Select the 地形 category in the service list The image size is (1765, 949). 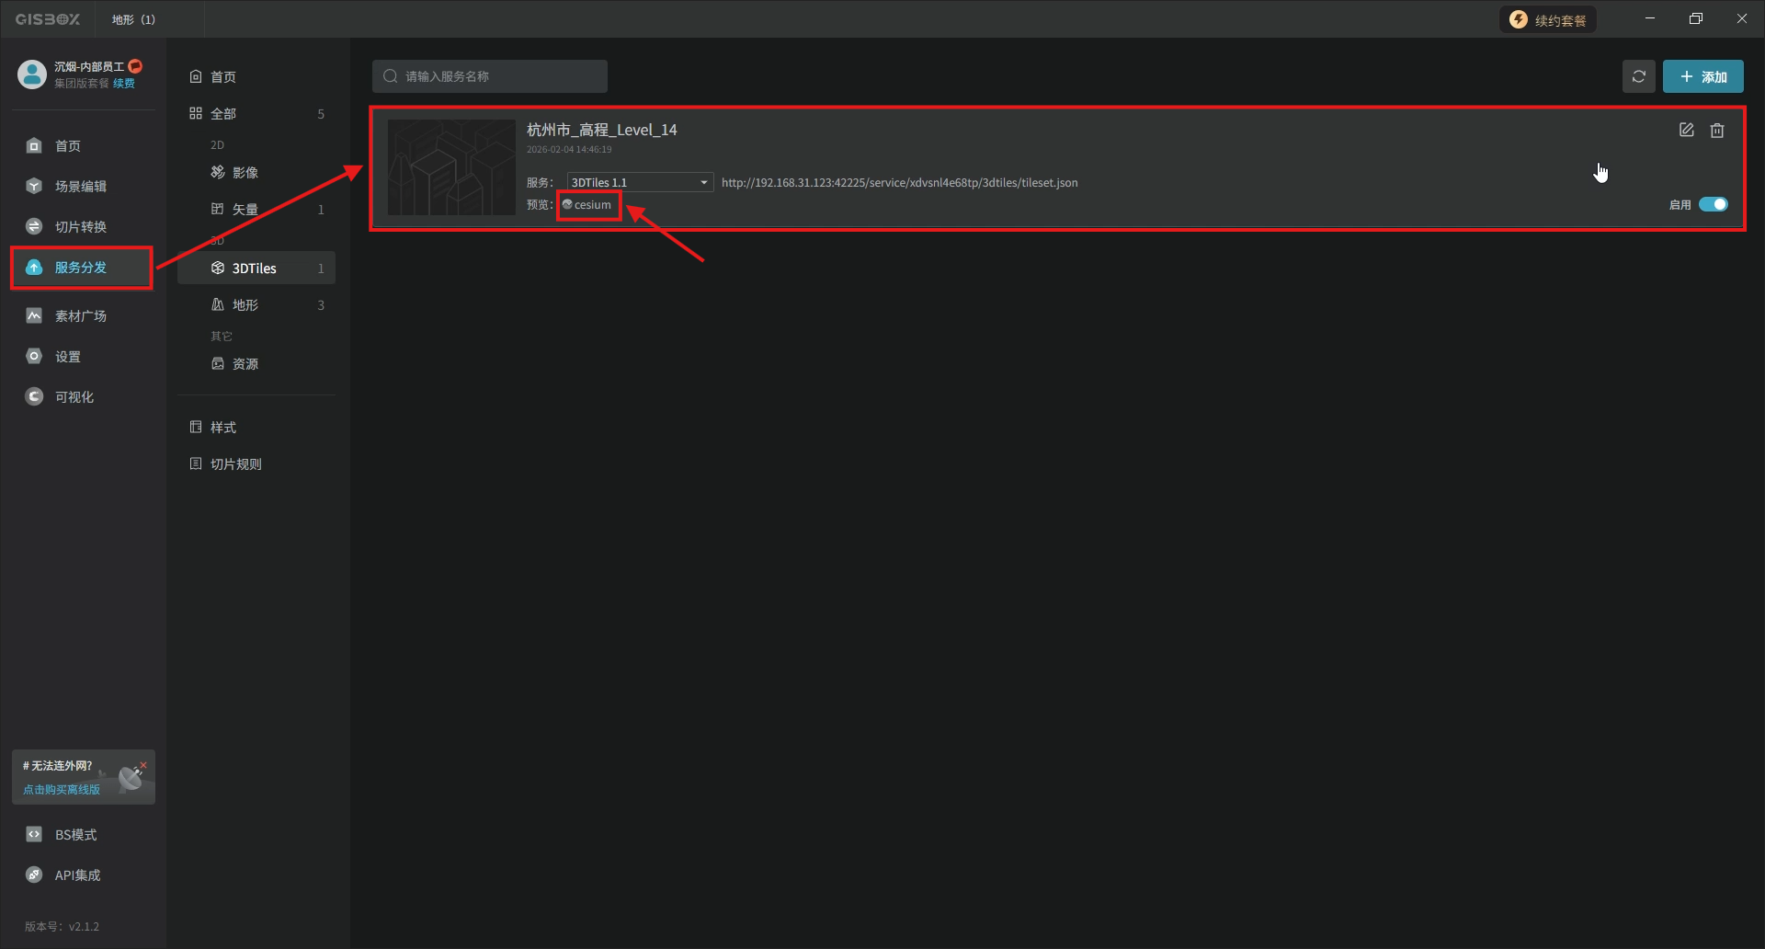[245, 305]
